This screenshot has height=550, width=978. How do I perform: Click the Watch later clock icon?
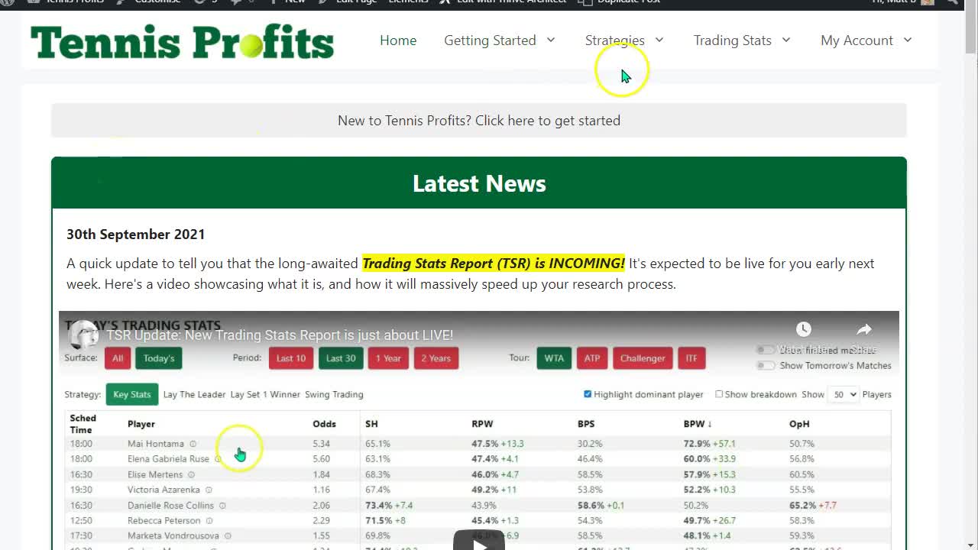click(803, 329)
